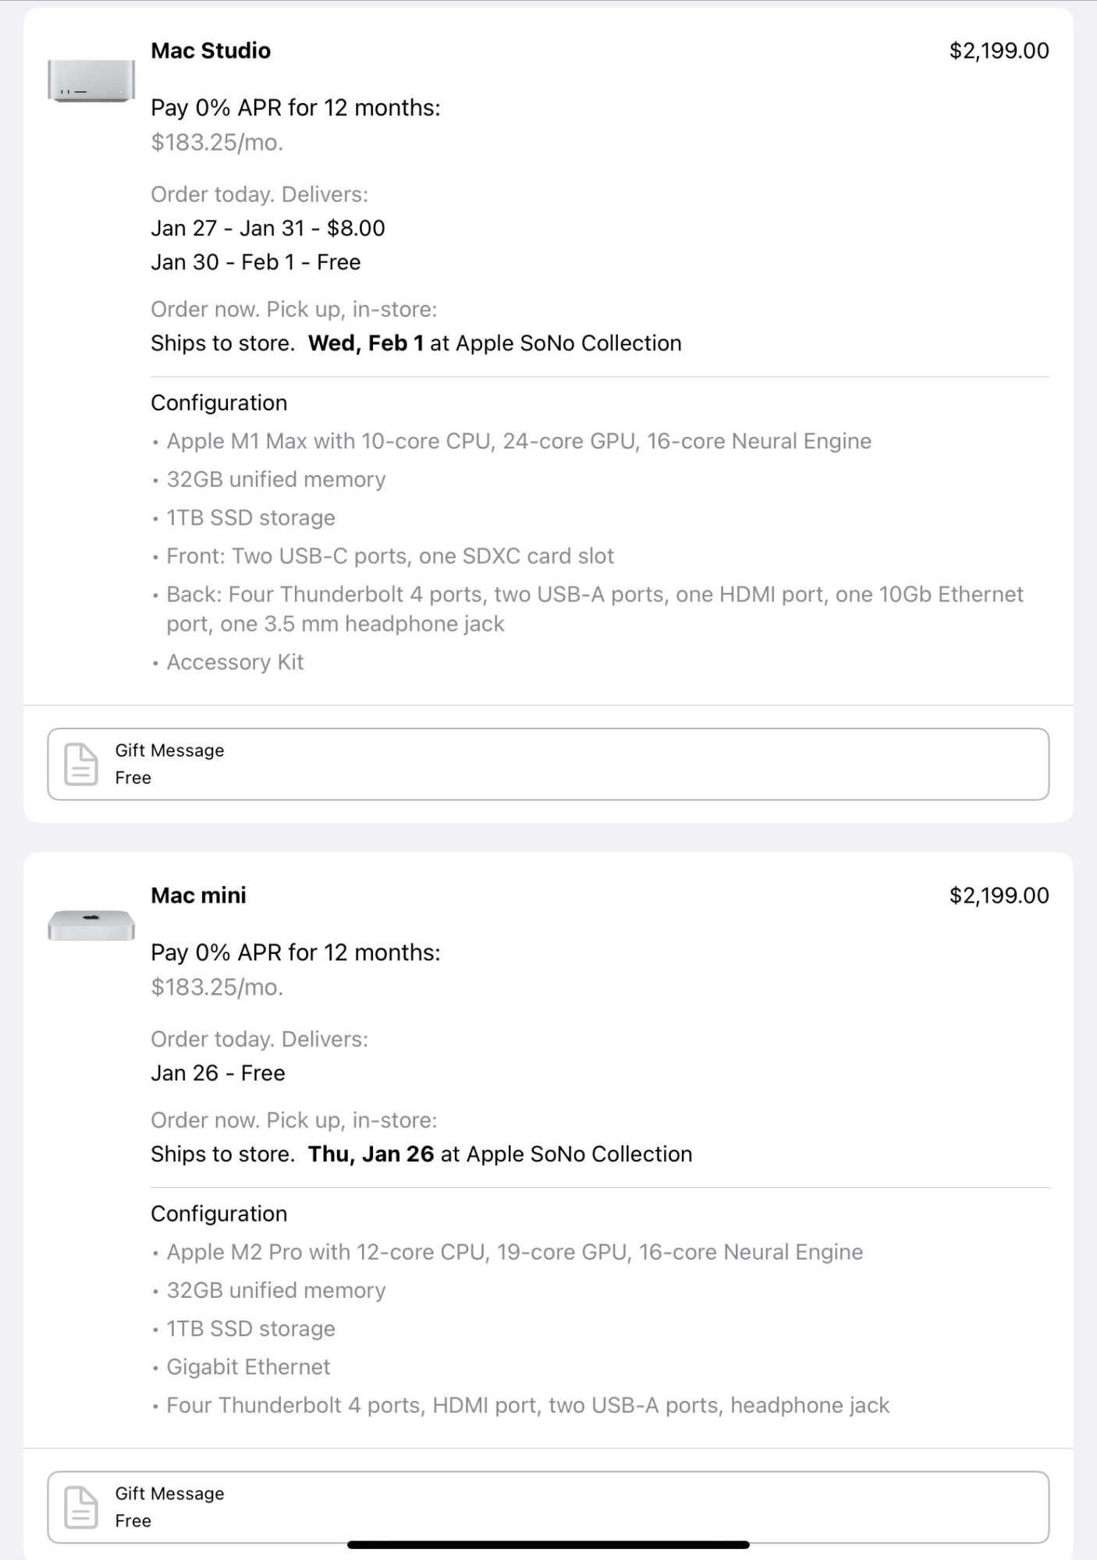Tap the Mac Studio product image
Screen dimensions: 1097x1560
pyautogui.click(x=91, y=80)
